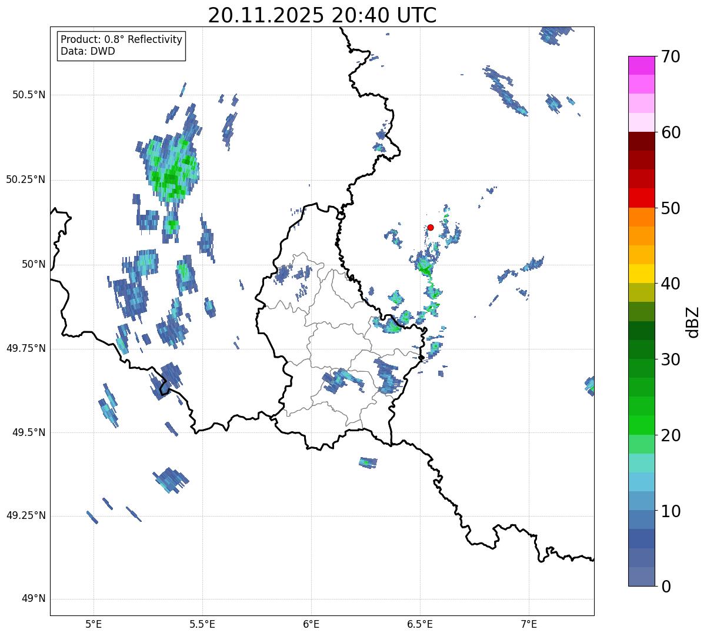Click the red station marker dot
Viewport: 707px width, 636px height.
pyautogui.click(x=430, y=227)
